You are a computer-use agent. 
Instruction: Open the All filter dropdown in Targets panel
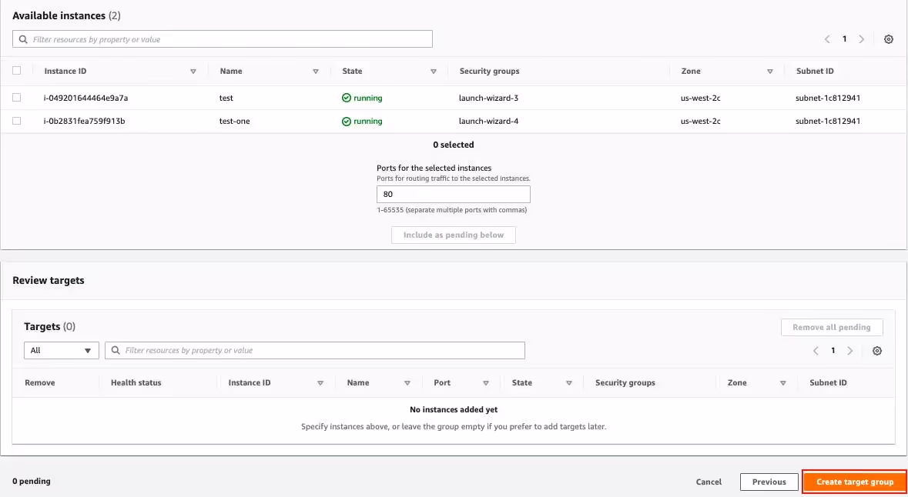tap(61, 350)
